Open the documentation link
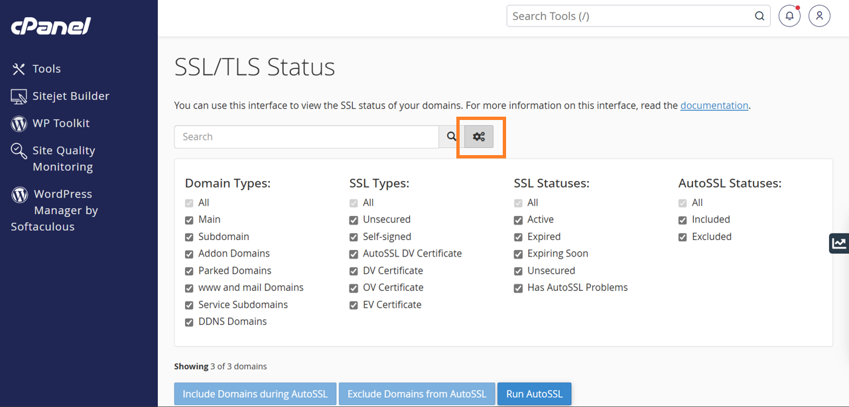 point(714,105)
